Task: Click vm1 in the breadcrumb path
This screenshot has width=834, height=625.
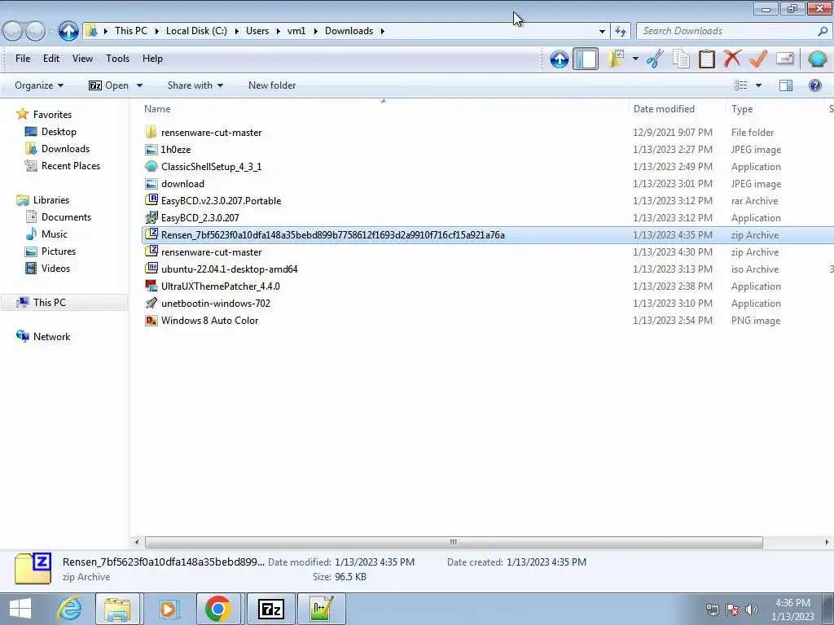Action: pos(296,31)
